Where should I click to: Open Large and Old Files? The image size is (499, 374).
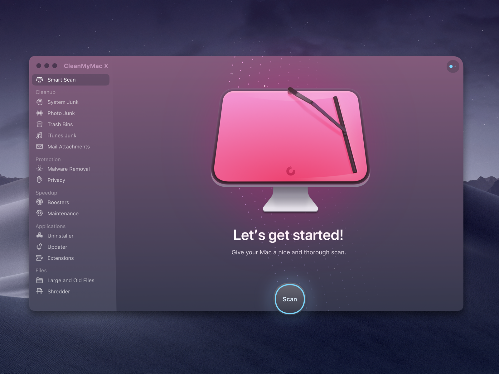pos(71,280)
